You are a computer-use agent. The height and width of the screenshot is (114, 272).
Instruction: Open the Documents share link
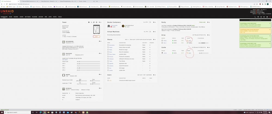112,45
